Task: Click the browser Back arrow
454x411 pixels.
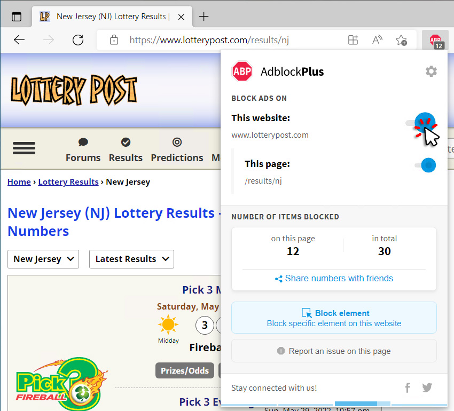Action: coord(19,39)
